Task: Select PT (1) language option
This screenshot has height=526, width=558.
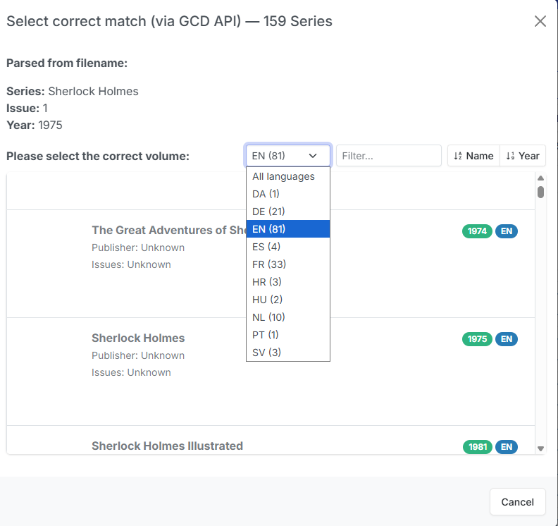Action: pyautogui.click(x=288, y=335)
